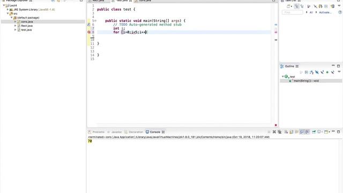Expand the JRE System Library node
The width and height of the screenshot is (343, 193).
(x=8, y=10)
